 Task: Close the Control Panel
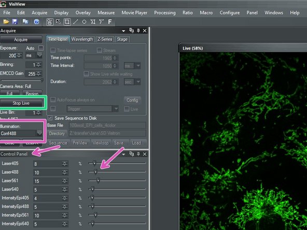pyautogui.click(x=145, y=154)
